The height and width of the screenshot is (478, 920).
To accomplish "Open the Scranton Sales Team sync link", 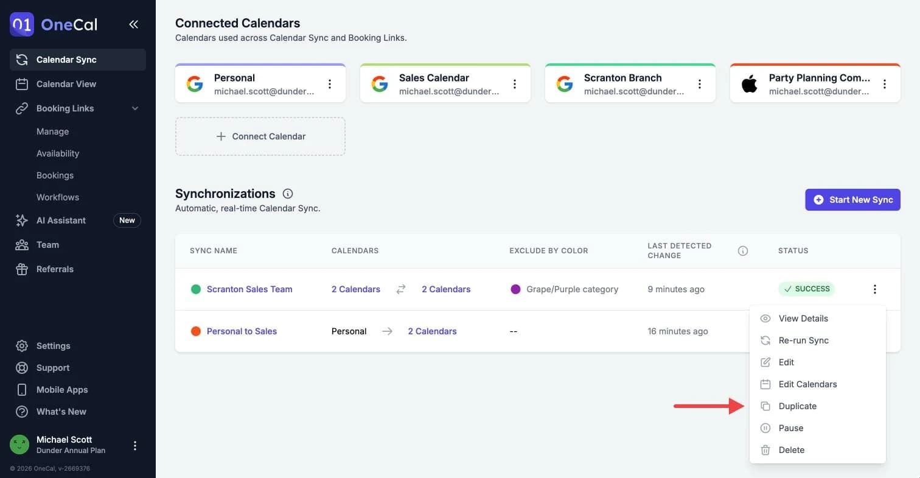I will click(249, 289).
